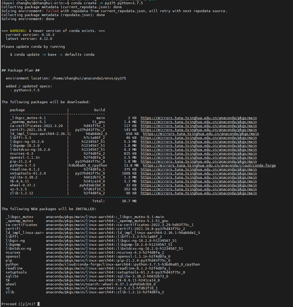Click the libffi-3.3 tsinghua mirror link

point(199,138)
